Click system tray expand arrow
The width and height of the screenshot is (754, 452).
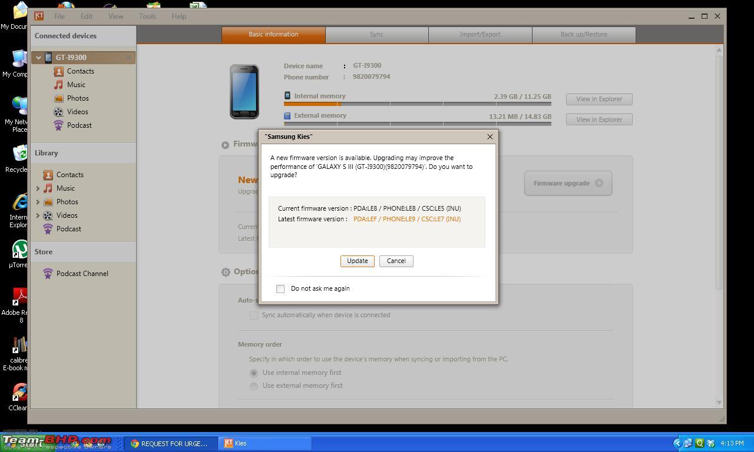(677, 443)
